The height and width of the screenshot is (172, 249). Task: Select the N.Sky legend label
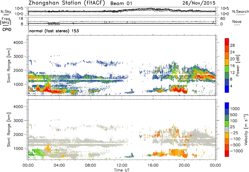point(6,11)
